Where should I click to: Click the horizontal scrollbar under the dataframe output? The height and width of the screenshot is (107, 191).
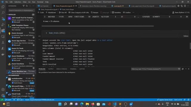coord(98,26)
